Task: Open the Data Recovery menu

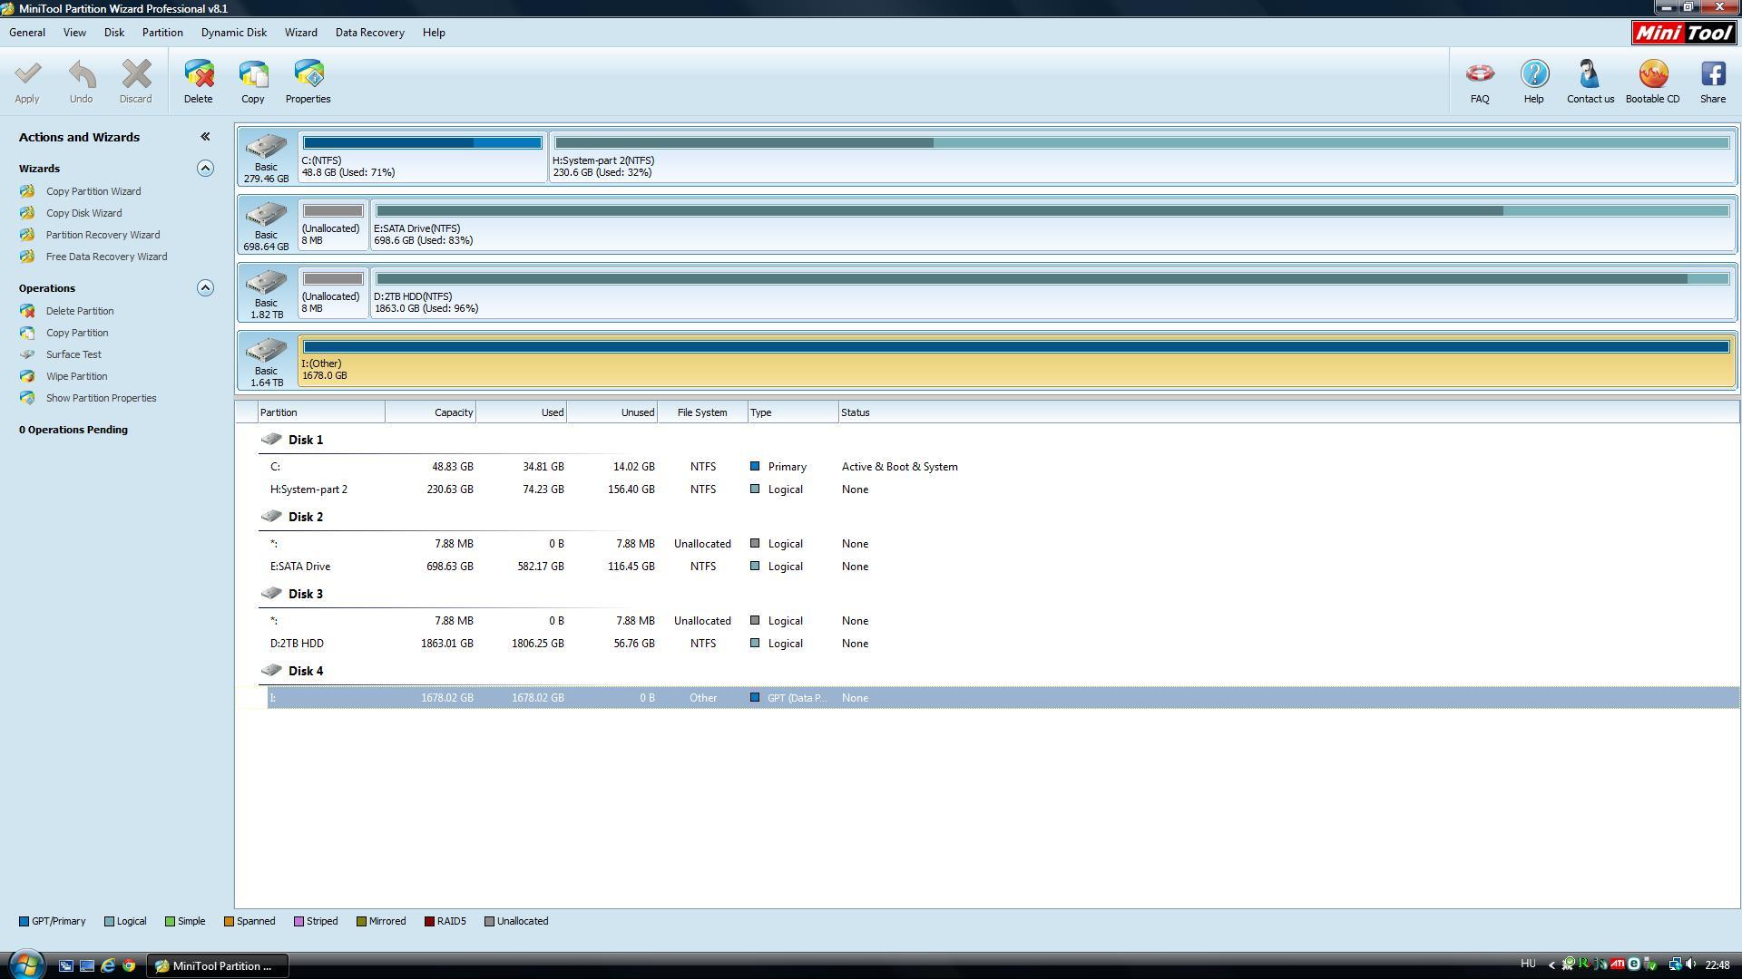Action: [x=370, y=33]
